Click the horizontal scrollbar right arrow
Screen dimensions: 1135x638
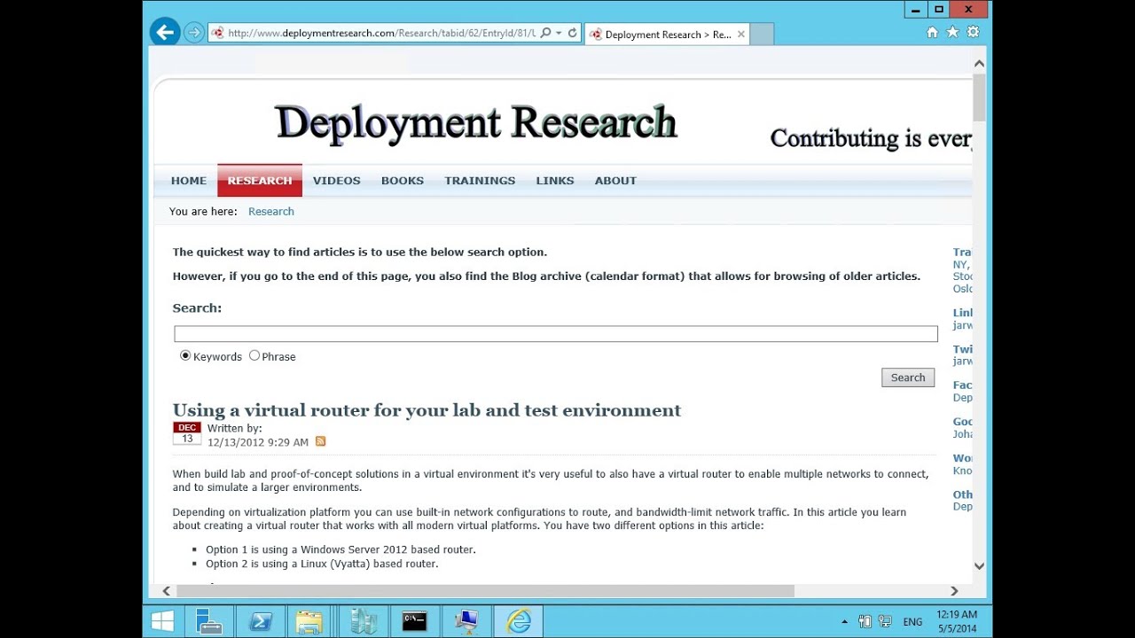[954, 591]
